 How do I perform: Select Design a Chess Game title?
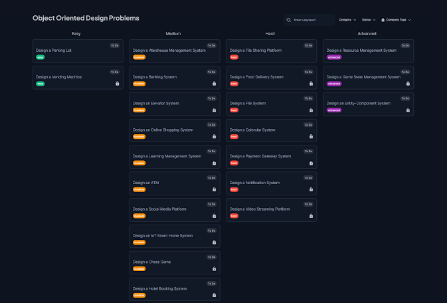[151, 262]
